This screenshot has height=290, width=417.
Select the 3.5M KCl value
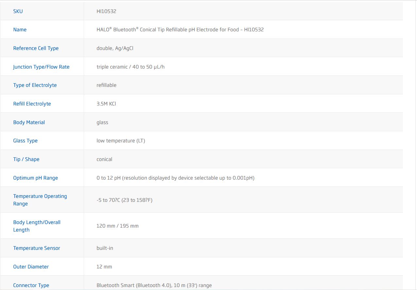coord(106,104)
